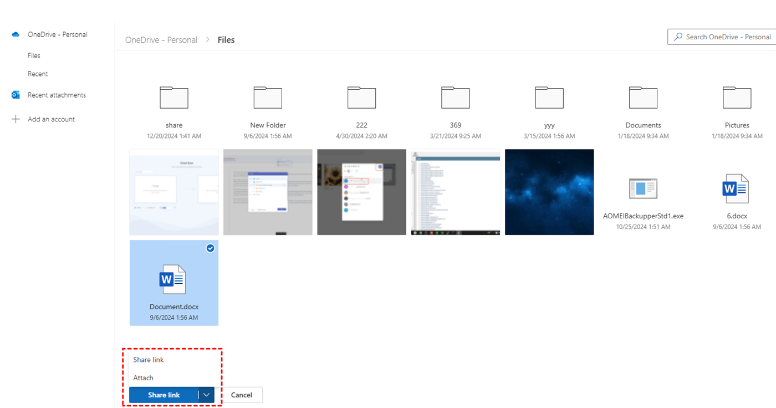Click the Recent attachments label

pos(57,95)
